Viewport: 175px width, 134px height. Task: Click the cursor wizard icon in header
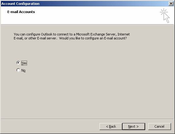tap(165, 15)
